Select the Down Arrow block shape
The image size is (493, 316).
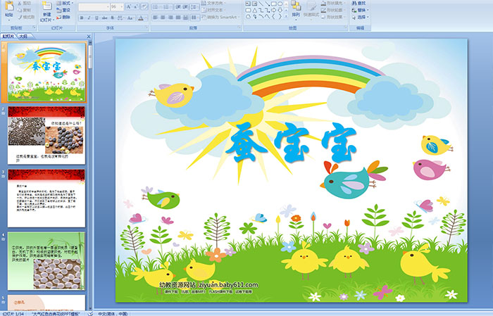280,11
